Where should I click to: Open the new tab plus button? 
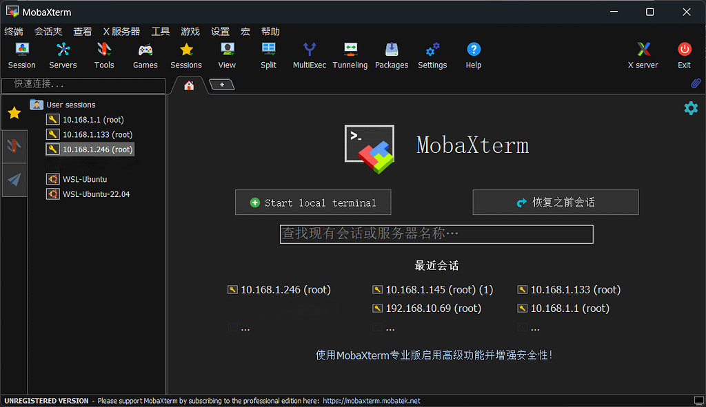point(222,85)
